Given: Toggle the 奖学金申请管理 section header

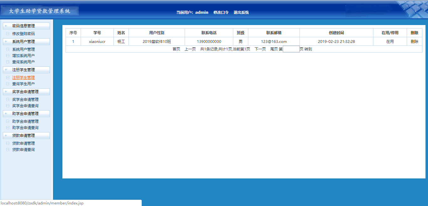Looking at the screenshot, I should click(x=25, y=92).
